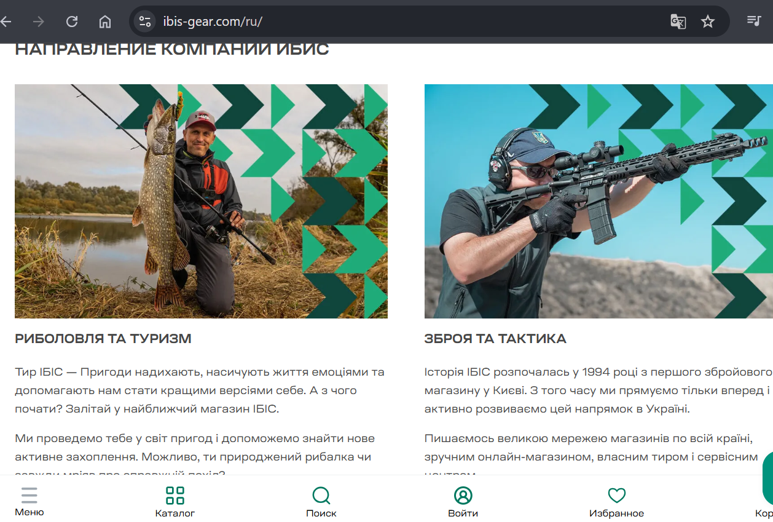
Task: Click the Поиск magnifier icon
Action: pos(321,495)
